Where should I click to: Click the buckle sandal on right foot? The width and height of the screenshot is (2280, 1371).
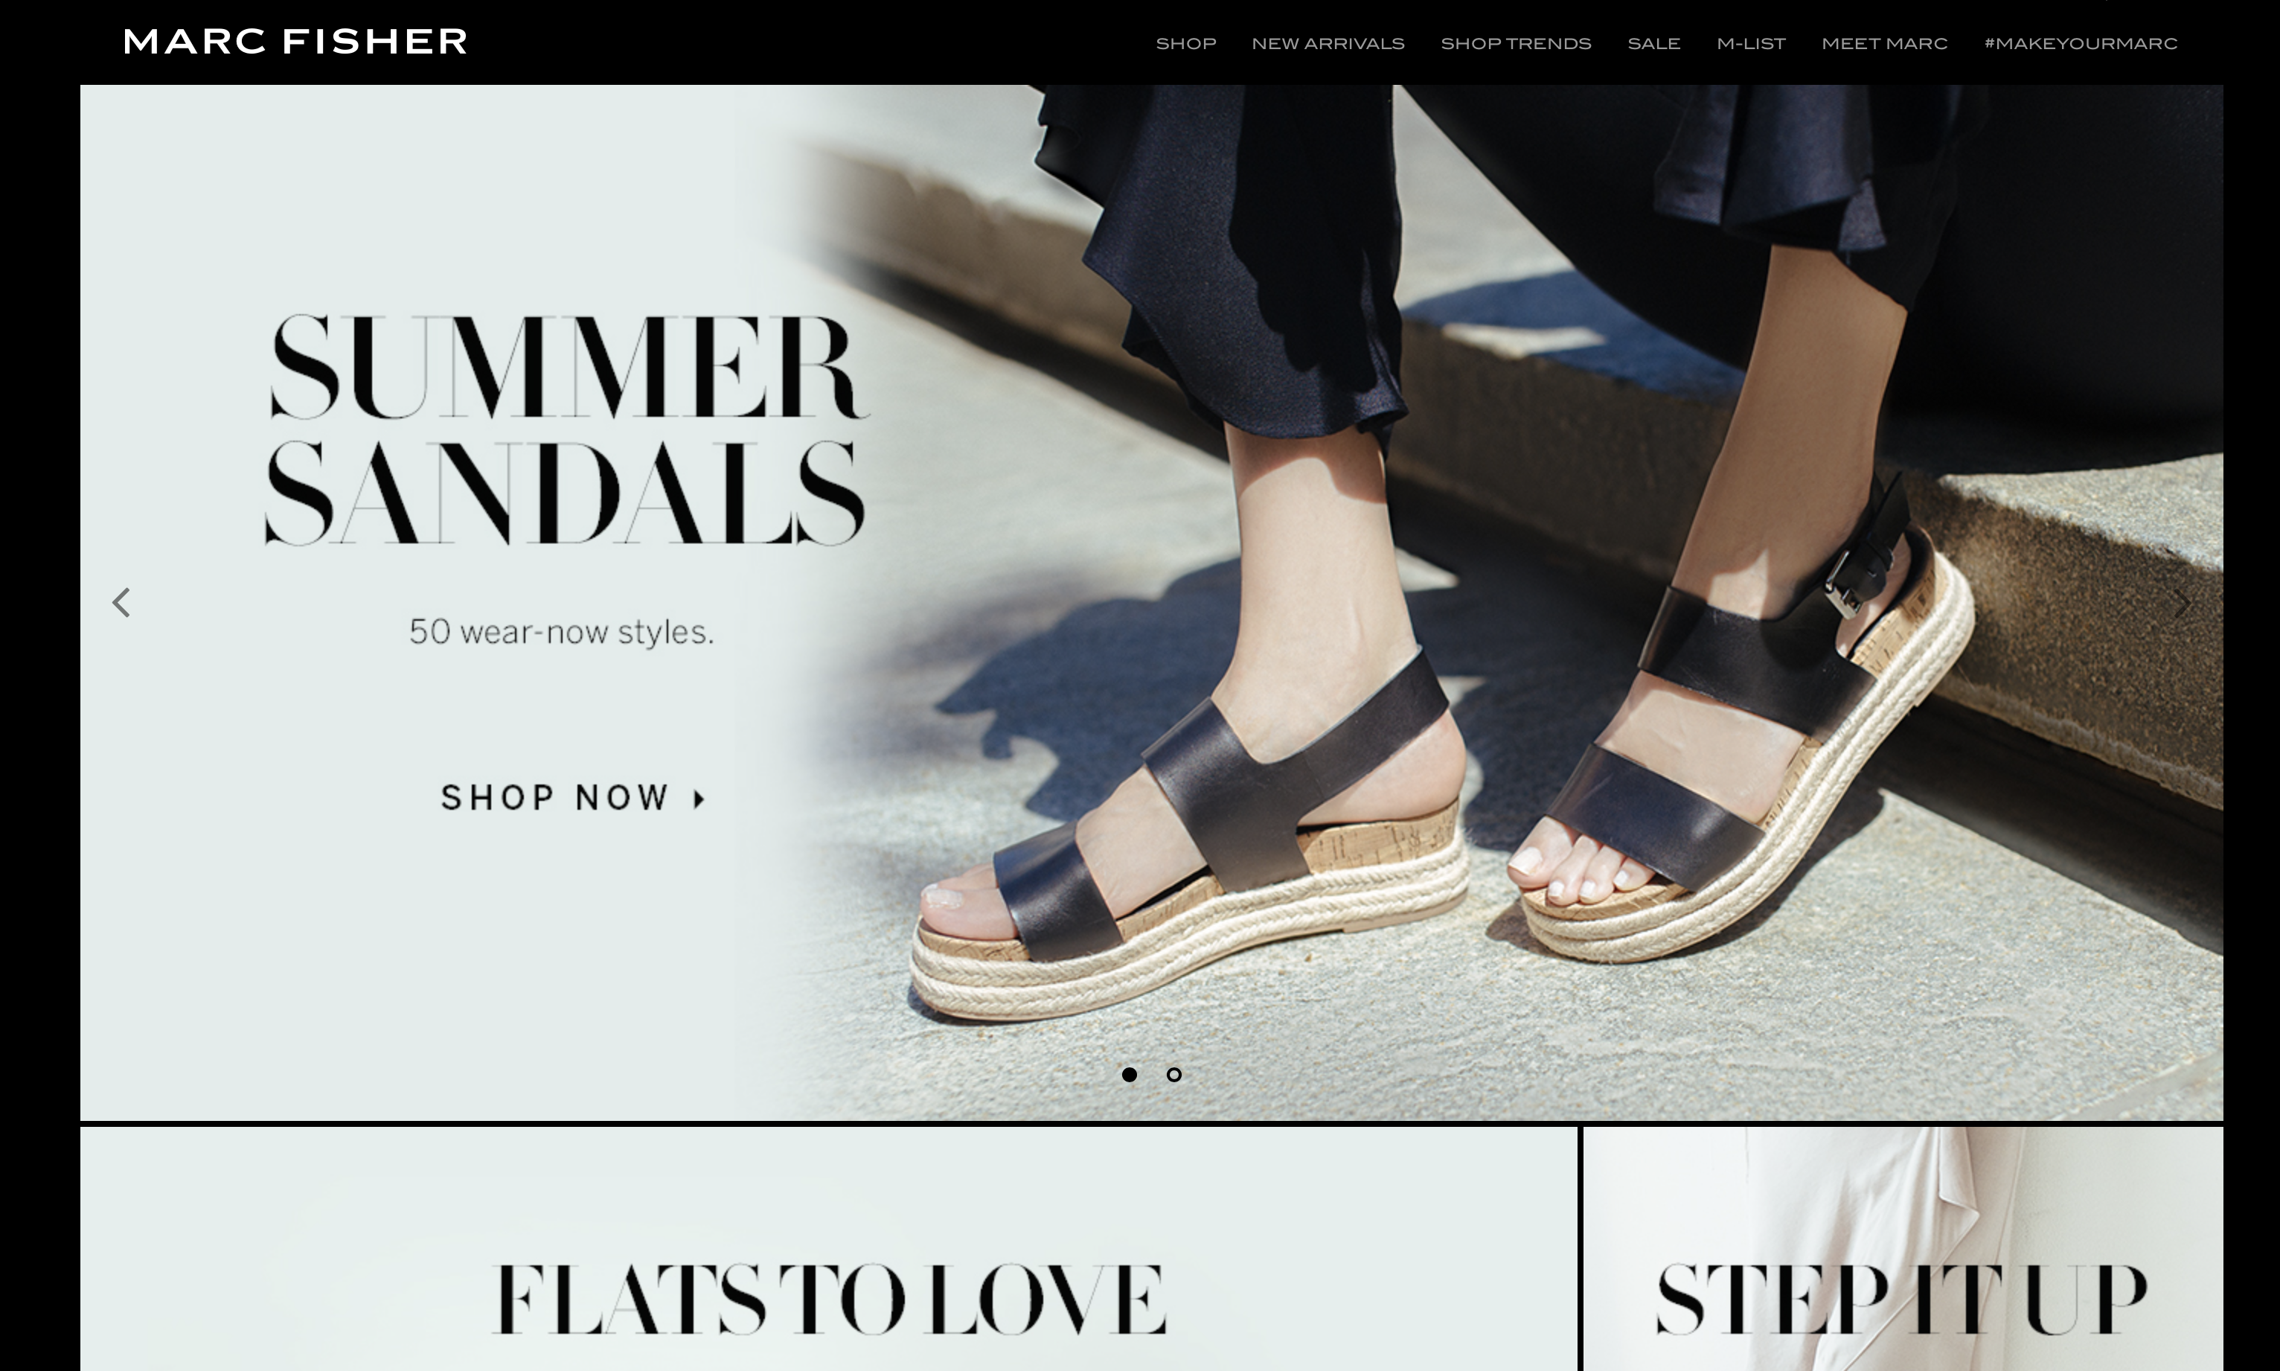point(1745,730)
